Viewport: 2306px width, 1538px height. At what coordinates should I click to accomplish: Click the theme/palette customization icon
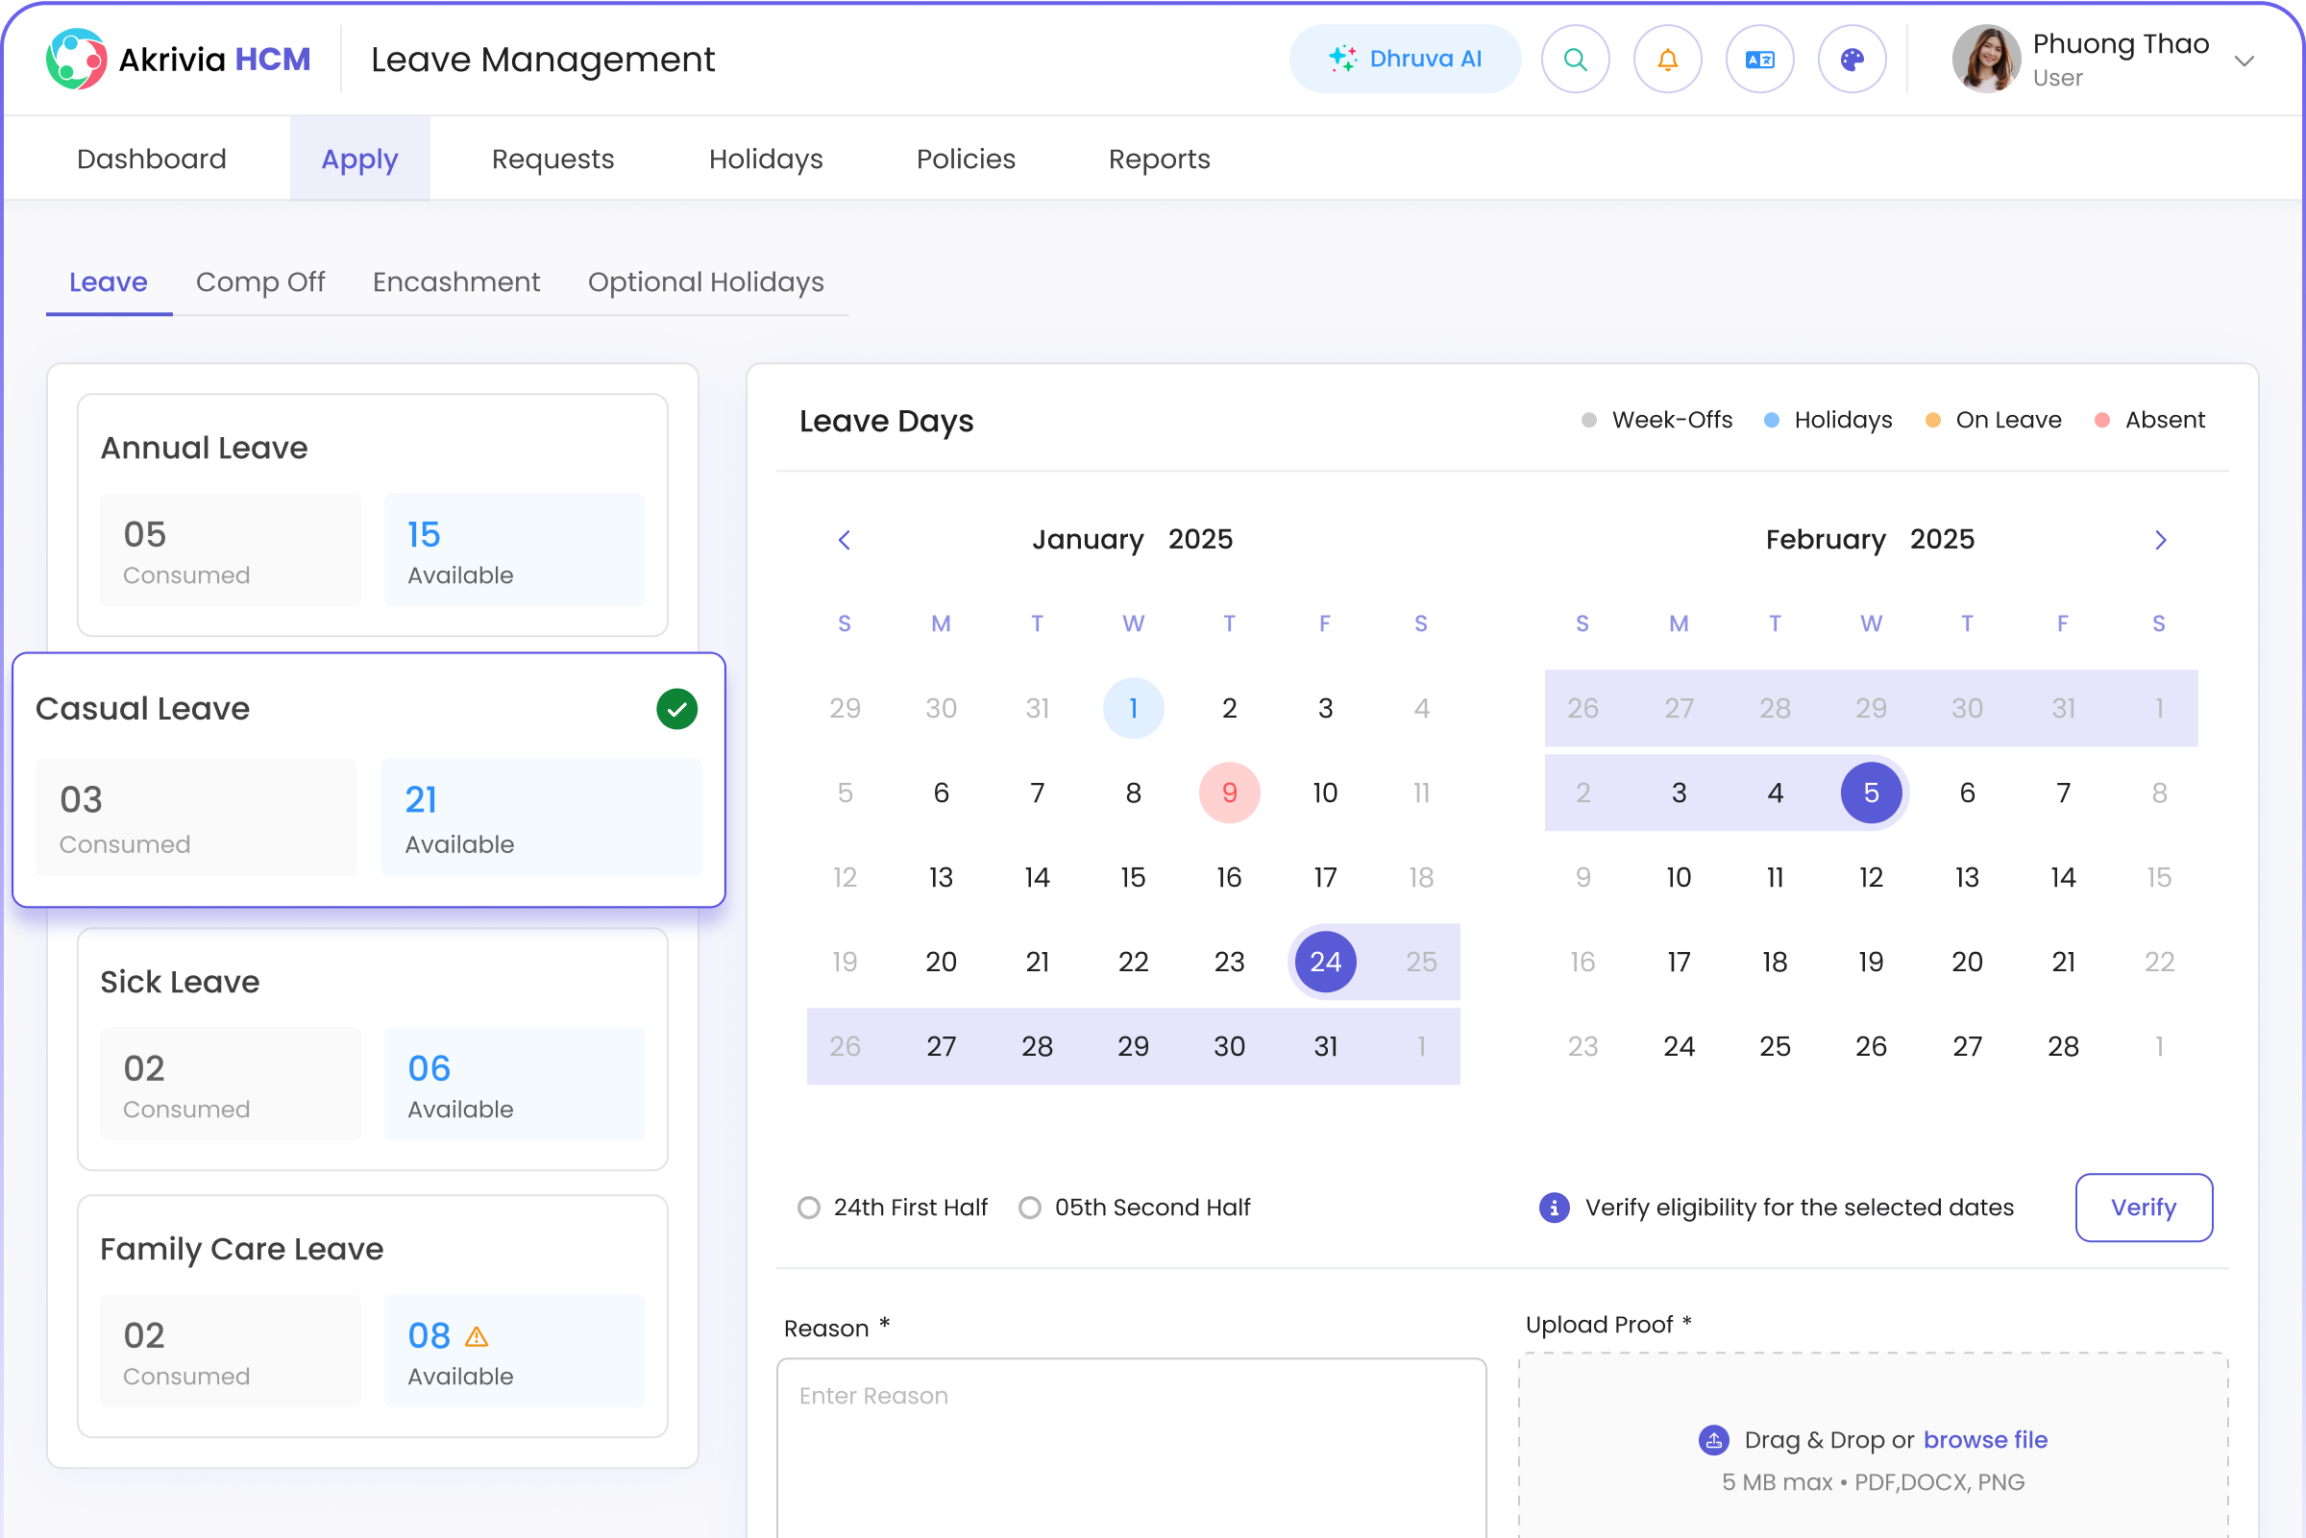[x=1852, y=61]
